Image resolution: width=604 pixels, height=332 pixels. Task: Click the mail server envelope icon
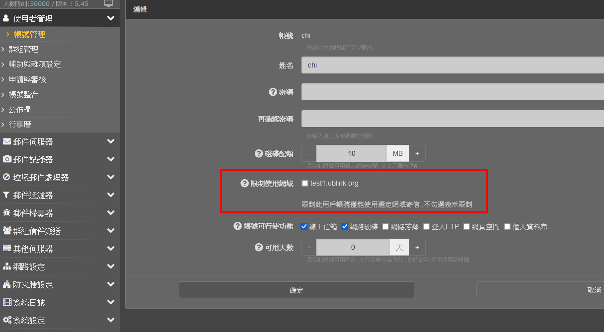(7, 141)
